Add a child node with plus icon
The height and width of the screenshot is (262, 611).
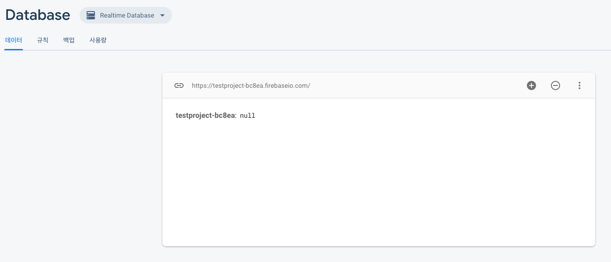click(531, 85)
